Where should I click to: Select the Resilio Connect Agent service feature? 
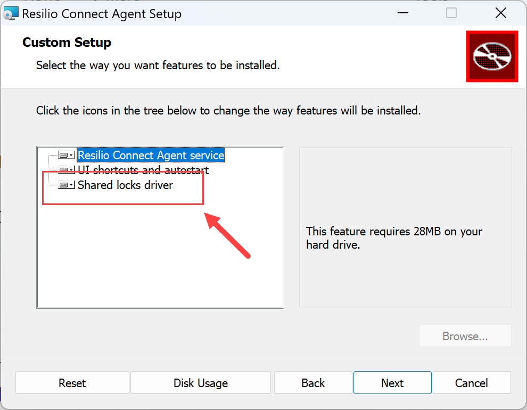click(x=151, y=155)
